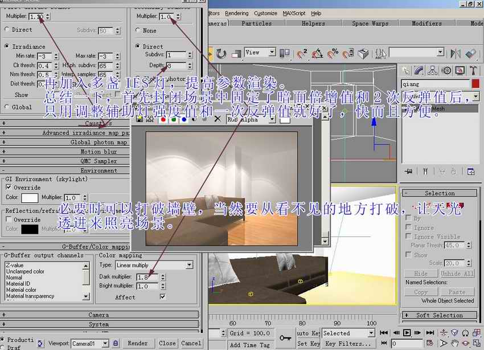The width and height of the screenshot is (484, 350).
Task: Click the lock viewport icon beside Camera01
Action: click(x=116, y=343)
